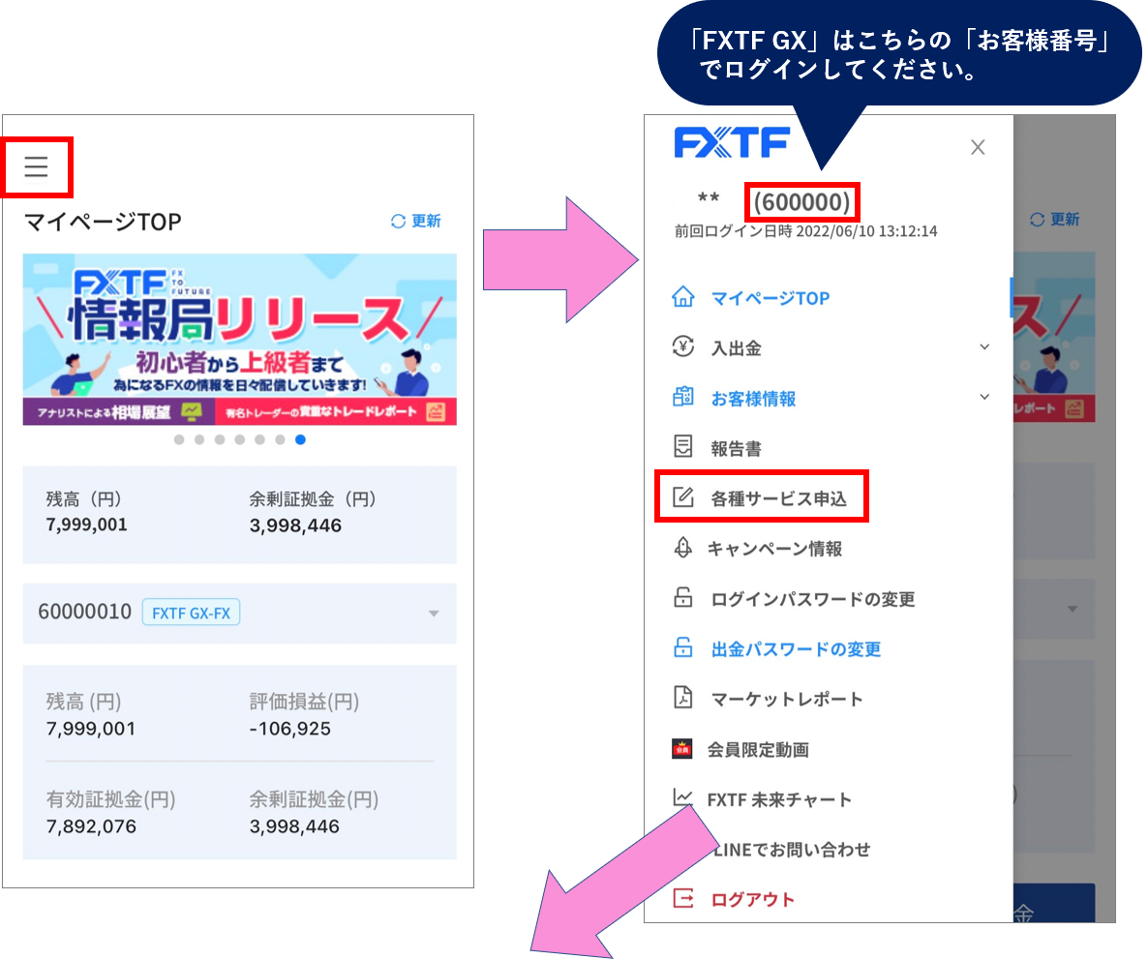Click the 前回ログイン日時 2022/06/10 13:12:14 text

[806, 231]
